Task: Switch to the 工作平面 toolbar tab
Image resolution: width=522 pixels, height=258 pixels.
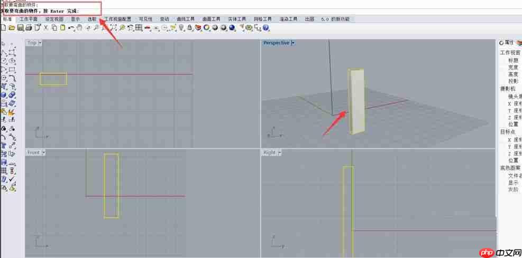Action: (x=29, y=20)
